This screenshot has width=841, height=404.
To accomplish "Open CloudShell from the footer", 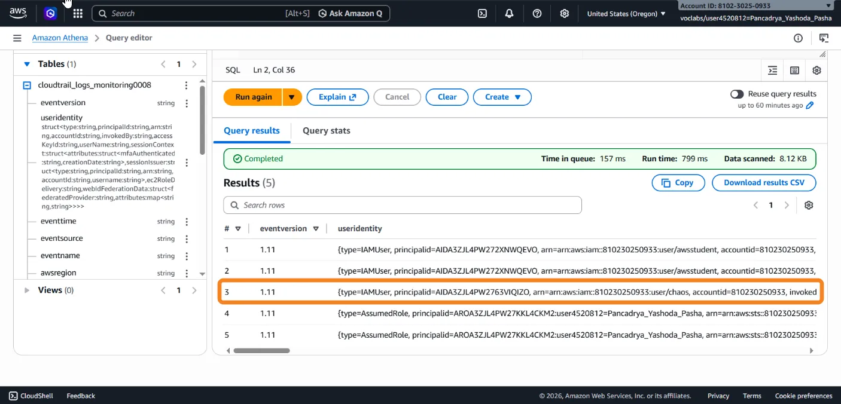I will click(31, 396).
